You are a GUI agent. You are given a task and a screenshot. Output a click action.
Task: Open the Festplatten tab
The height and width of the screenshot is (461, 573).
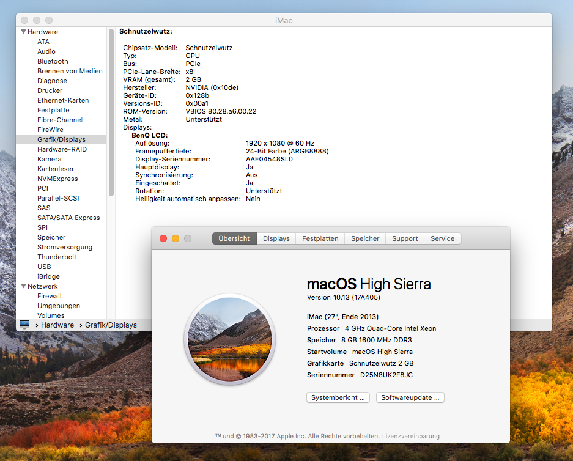pyautogui.click(x=320, y=238)
